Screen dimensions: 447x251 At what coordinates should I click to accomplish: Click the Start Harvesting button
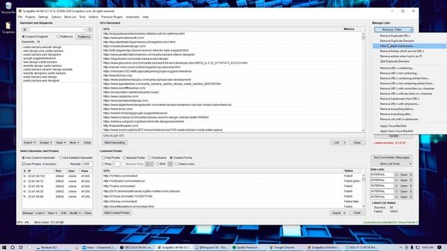[115, 142]
